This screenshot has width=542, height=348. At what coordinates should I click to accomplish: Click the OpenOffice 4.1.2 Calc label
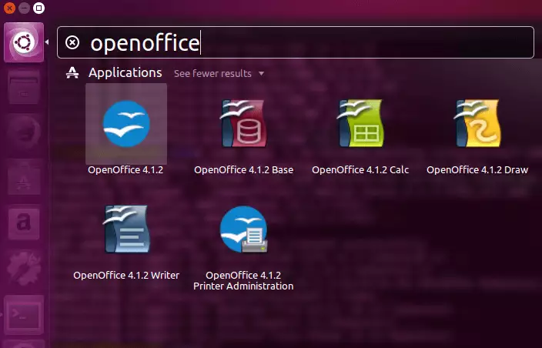[x=360, y=170]
